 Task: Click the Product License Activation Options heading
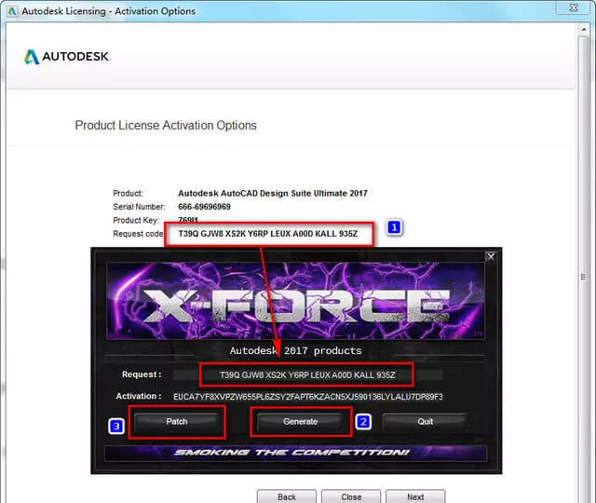(x=166, y=126)
